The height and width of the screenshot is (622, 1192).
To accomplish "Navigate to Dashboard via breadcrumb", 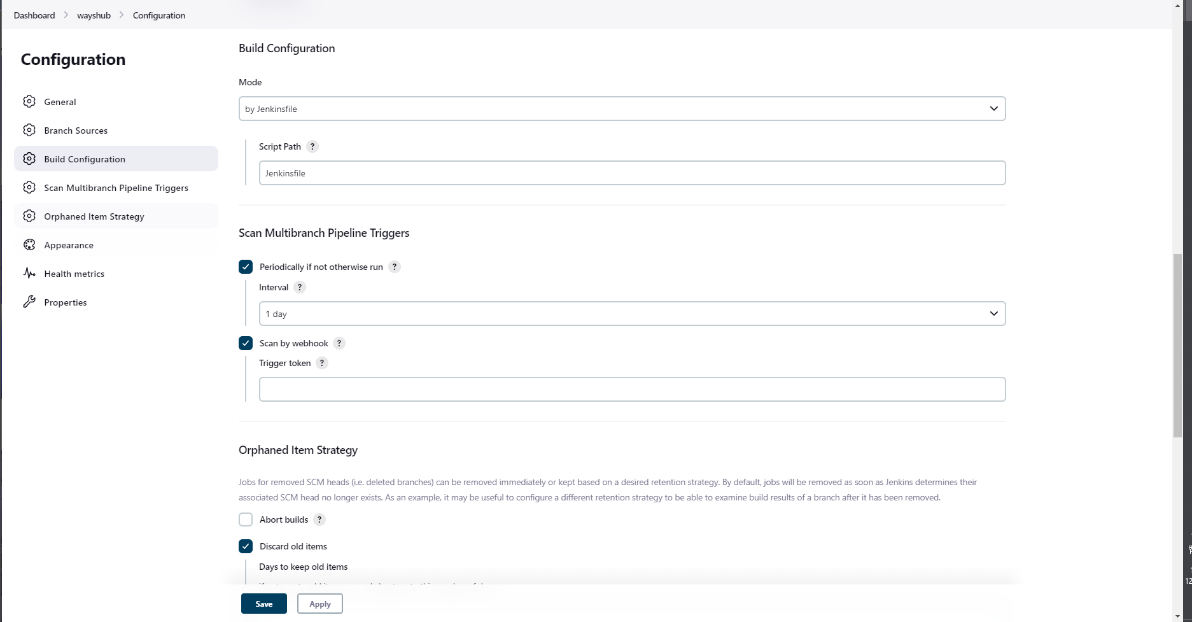I will point(34,15).
